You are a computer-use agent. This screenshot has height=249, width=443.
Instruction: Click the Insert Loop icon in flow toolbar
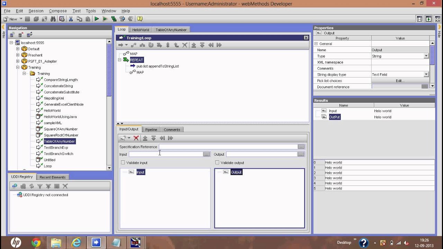151,45
